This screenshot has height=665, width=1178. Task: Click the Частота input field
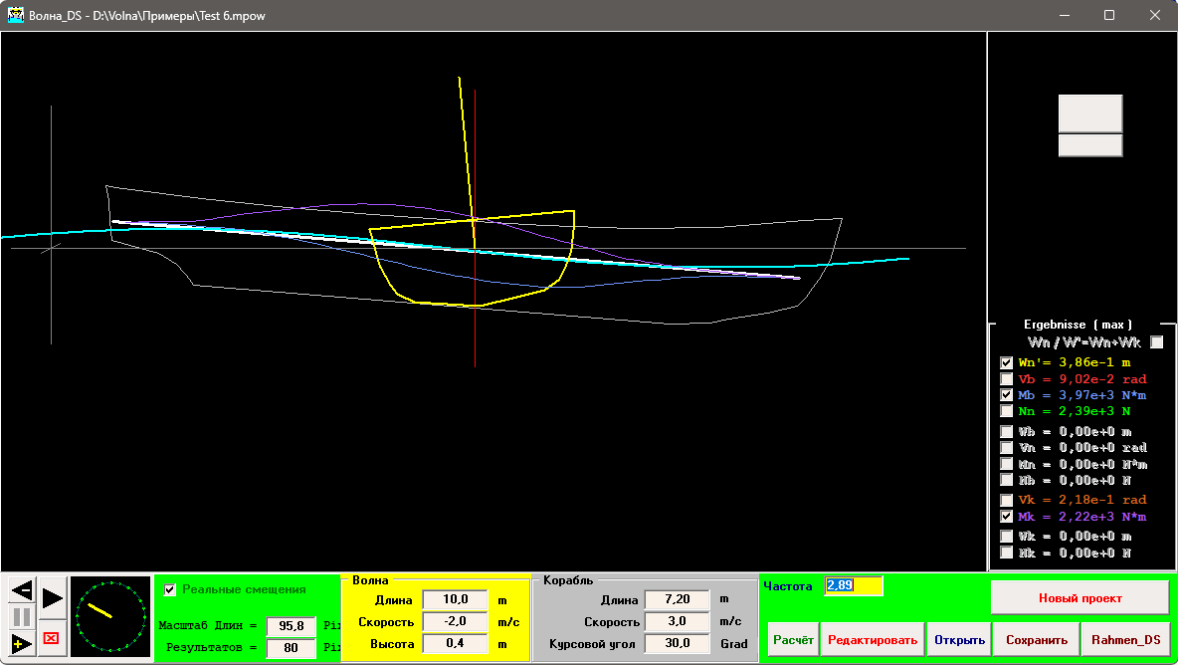point(853,585)
